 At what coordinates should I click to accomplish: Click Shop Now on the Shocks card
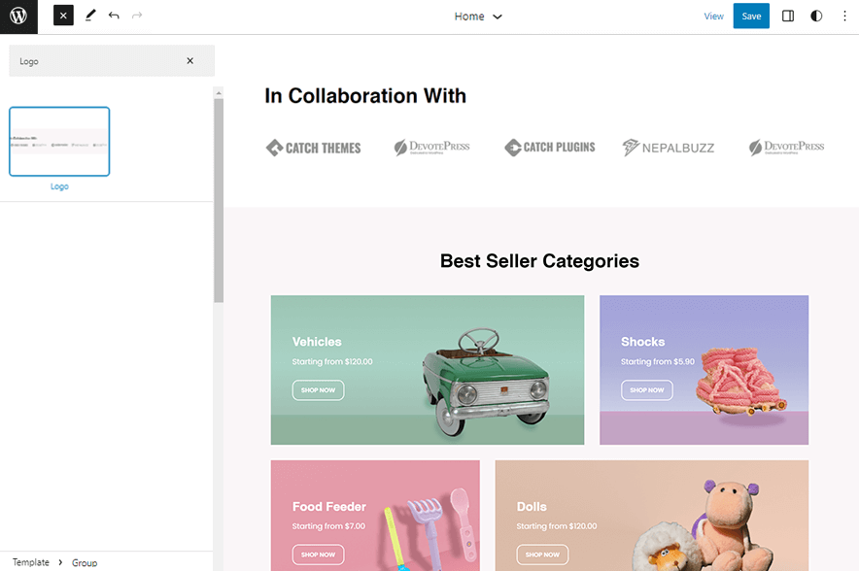point(646,390)
